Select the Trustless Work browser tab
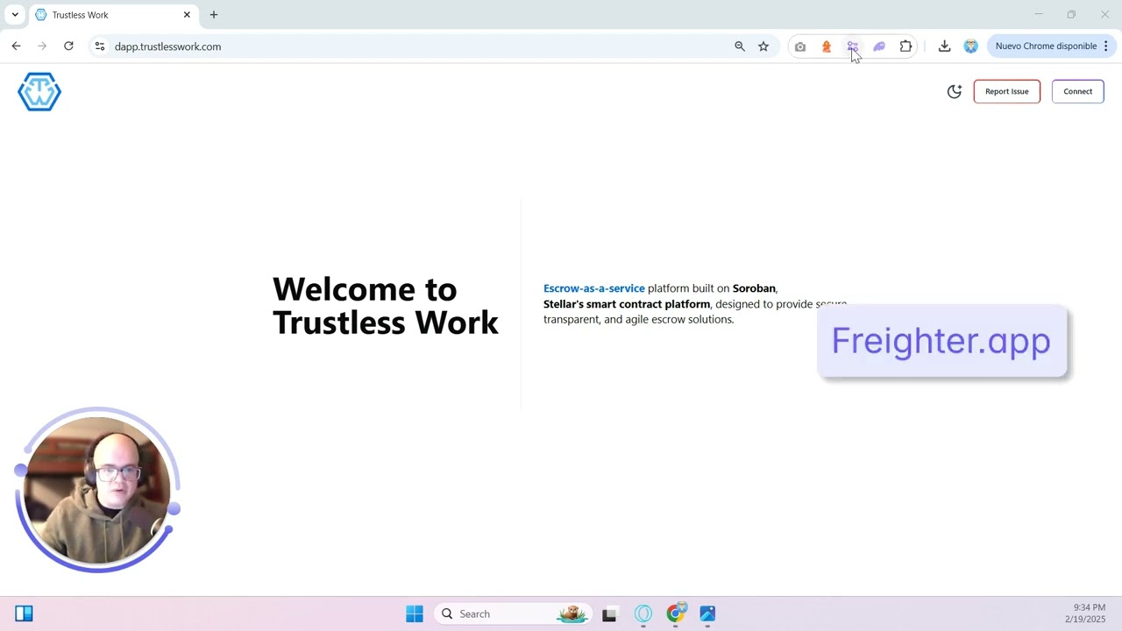Screen dimensions: 1122x631 (112, 15)
